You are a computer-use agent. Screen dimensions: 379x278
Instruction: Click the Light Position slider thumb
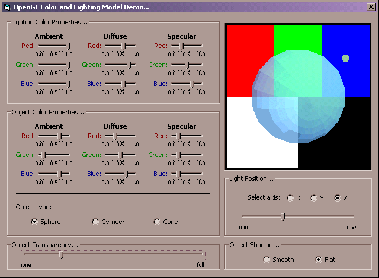click(282, 217)
